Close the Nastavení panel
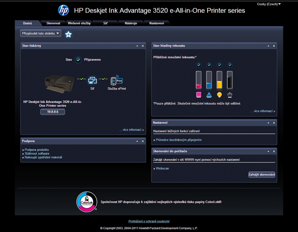 (x=274, y=123)
